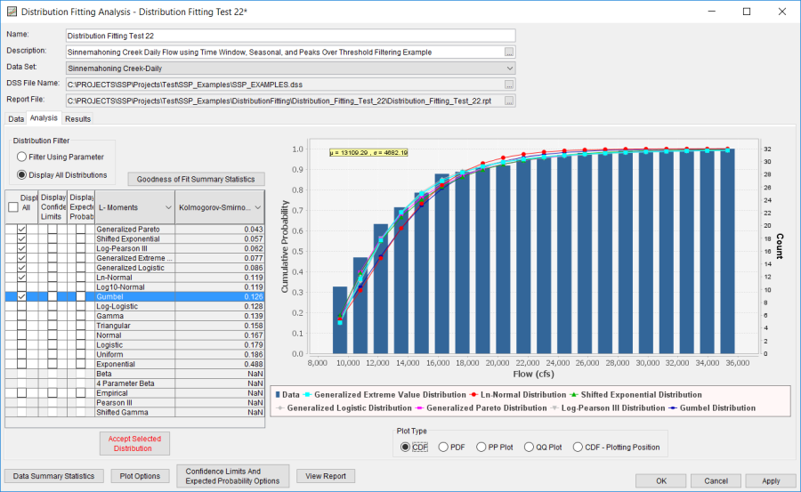Select the Gamma distribution row
801x492 pixels.
click(x=135, y=316)
